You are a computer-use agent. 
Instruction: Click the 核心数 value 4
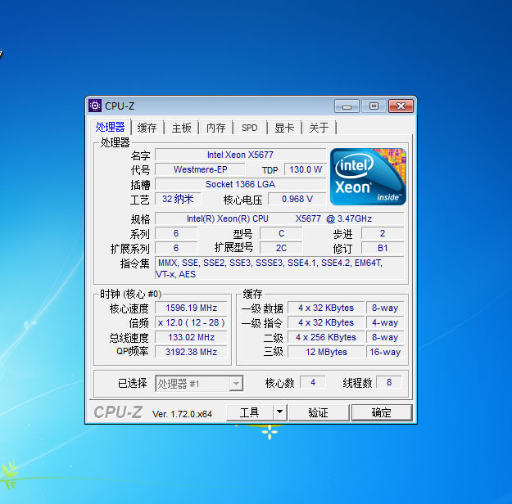pyautogui.click(x=313, y=382)
